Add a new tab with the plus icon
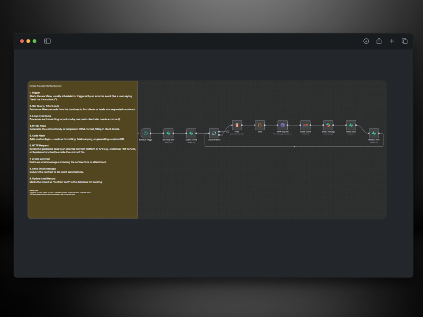The height and width of the screenshot is (317, 423). click(392, 41)
